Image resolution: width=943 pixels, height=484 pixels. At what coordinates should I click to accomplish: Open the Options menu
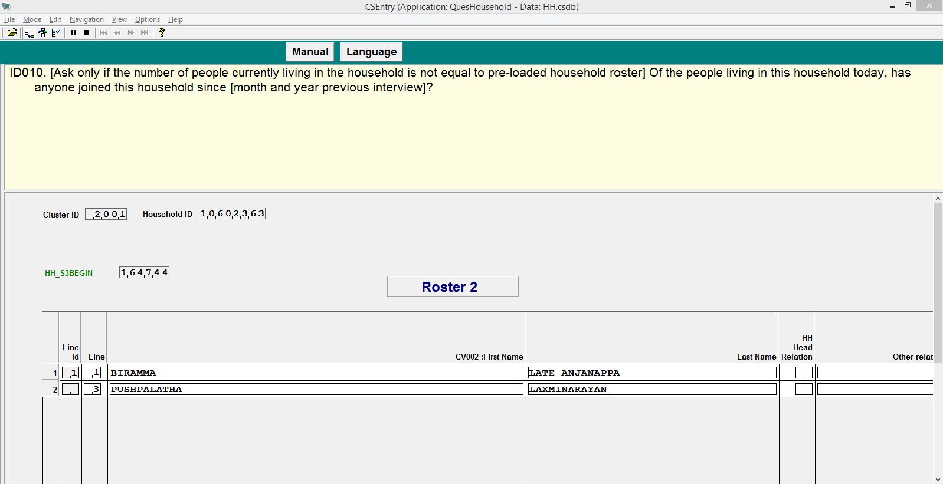point(148,19)
